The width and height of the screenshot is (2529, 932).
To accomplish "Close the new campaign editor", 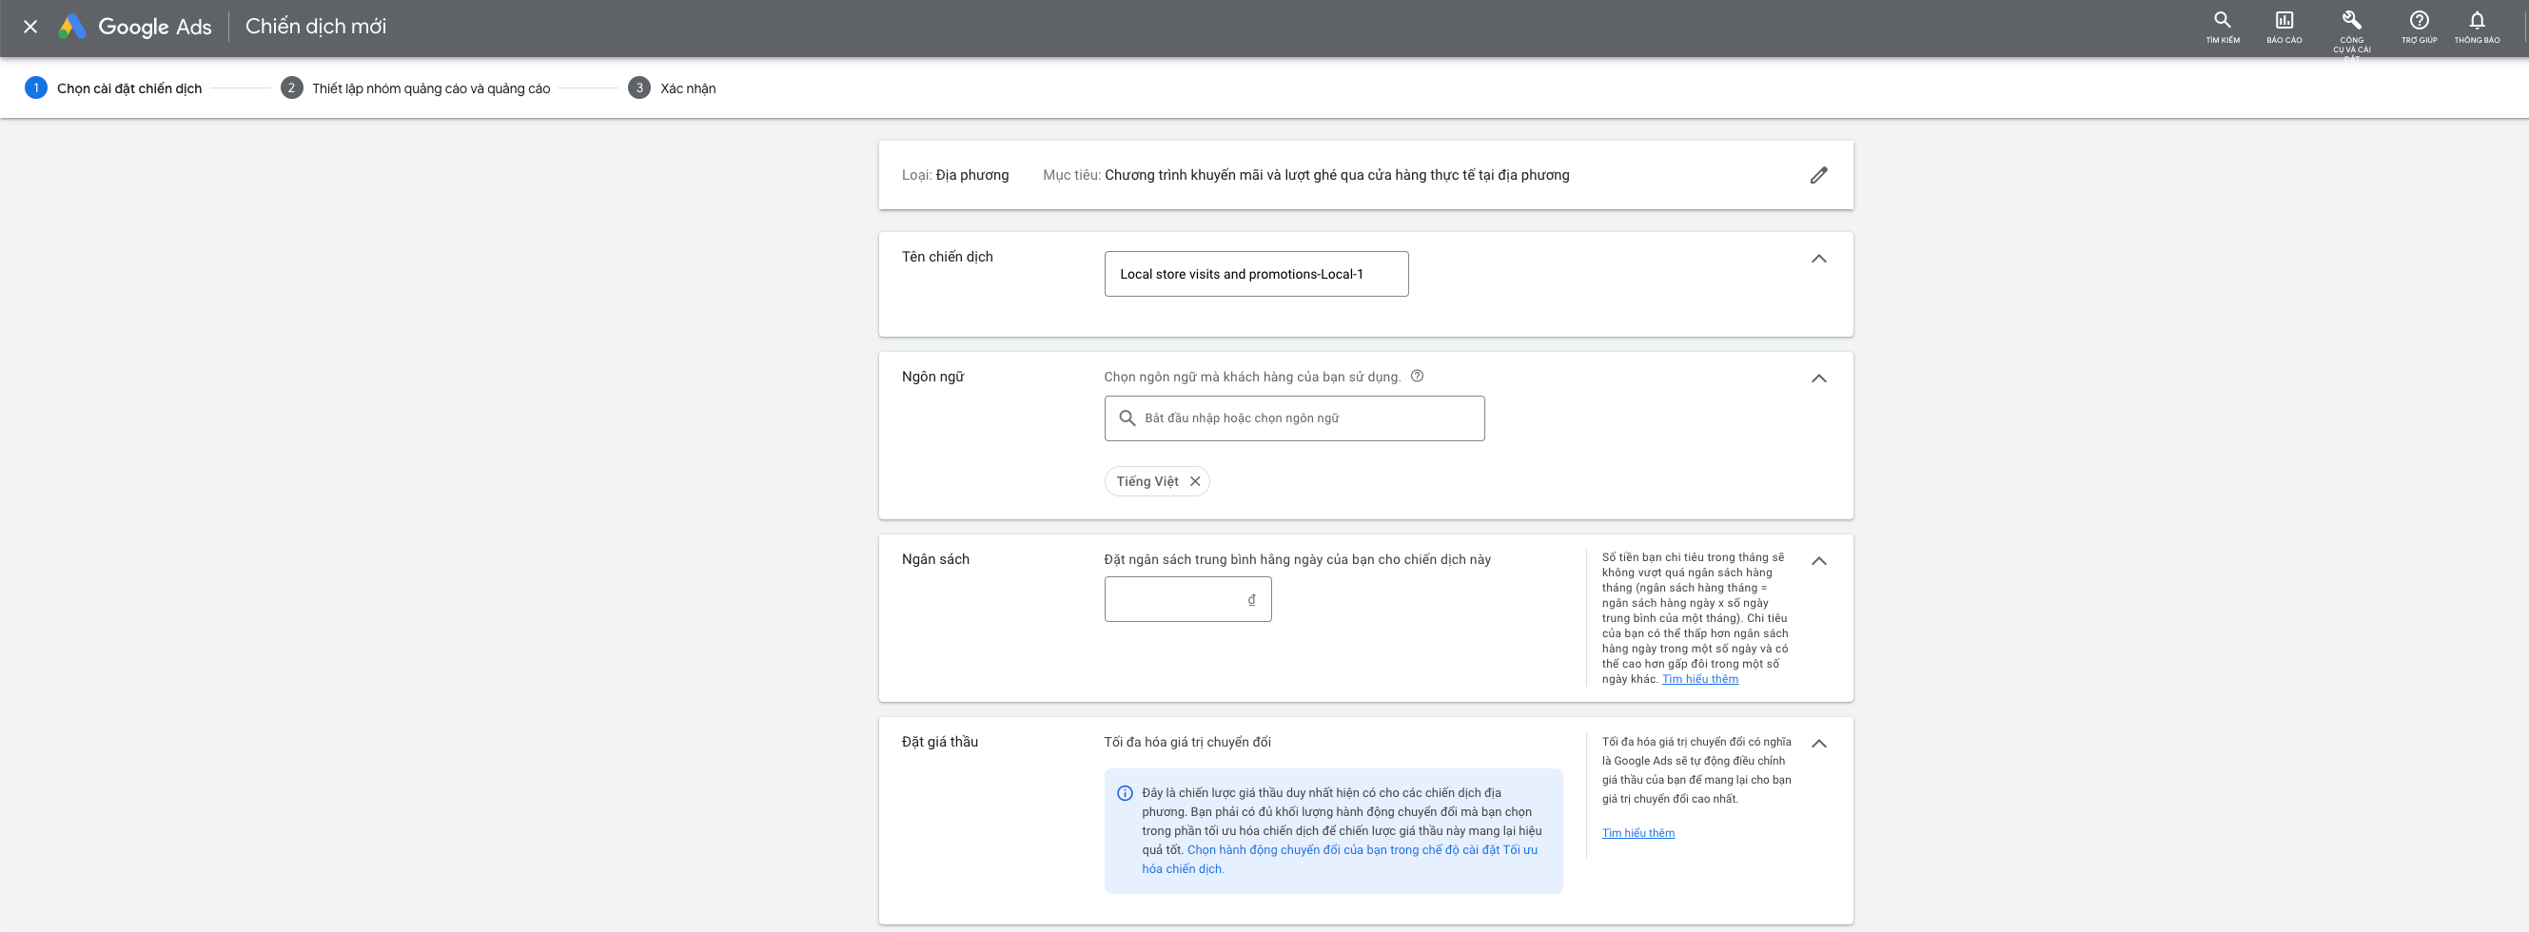I will 30,27.
